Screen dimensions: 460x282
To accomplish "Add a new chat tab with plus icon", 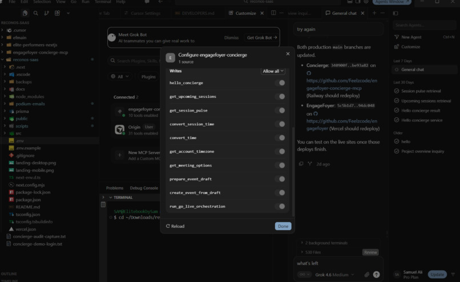I will (x=374, y=13).
